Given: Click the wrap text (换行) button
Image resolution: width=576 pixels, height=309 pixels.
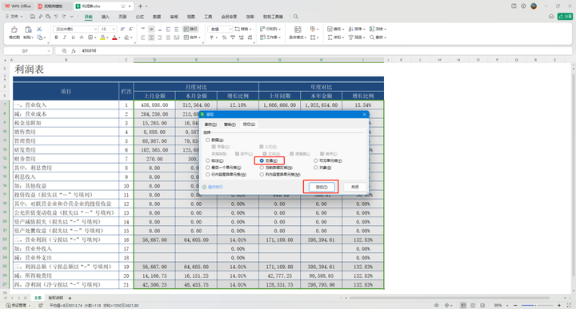Looking at the screenshot, I should tap(190, 29).
